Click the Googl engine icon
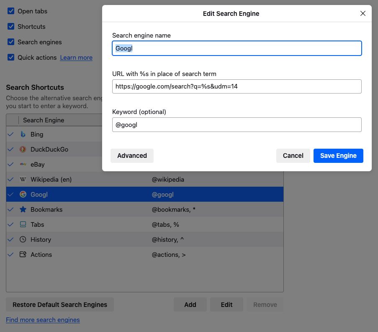378x332 pixels. 23,194
